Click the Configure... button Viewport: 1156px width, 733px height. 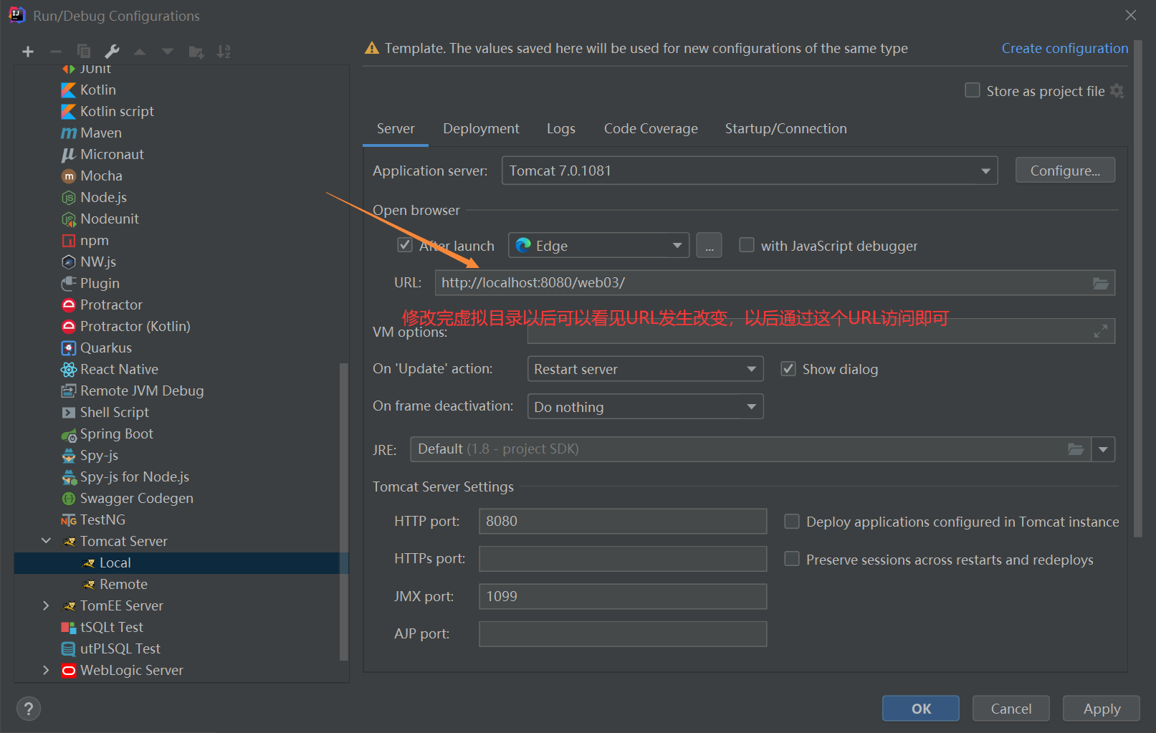(1065, 171)
